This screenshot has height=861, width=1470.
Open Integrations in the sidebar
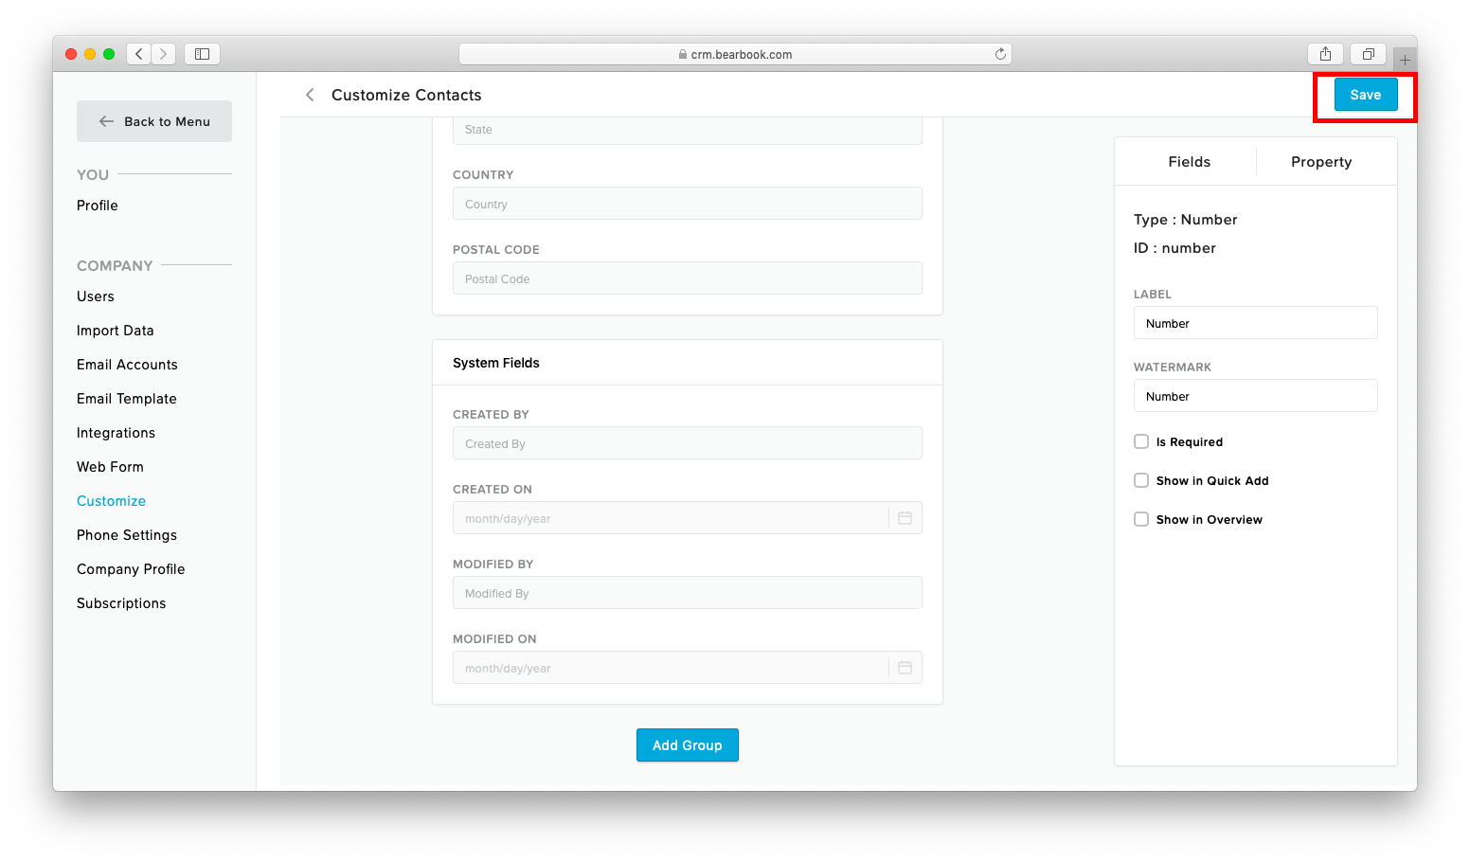click(116, 433)
